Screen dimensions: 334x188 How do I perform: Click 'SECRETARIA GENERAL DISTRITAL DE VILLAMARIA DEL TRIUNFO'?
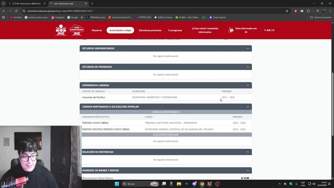[179, 130]
